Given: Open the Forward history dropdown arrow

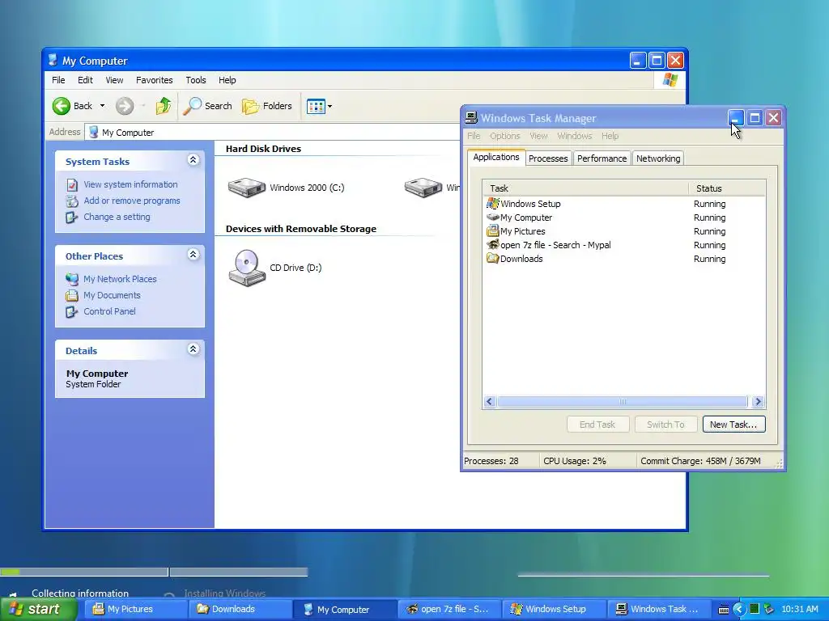Looking at the screenshot, I should (143, 106).
